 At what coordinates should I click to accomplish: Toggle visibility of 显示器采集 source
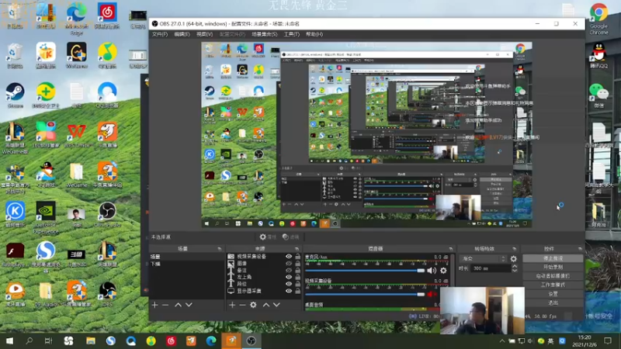289,291
